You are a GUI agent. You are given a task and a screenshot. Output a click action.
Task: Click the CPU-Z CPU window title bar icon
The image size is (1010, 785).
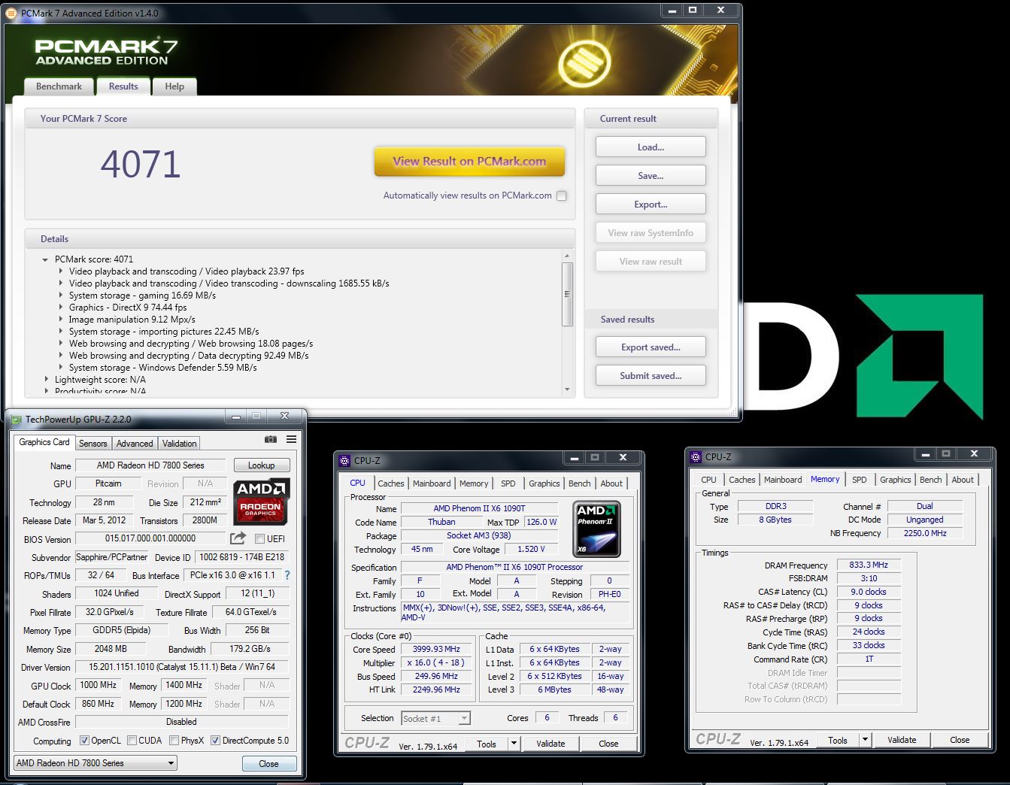tap(345, 461)
